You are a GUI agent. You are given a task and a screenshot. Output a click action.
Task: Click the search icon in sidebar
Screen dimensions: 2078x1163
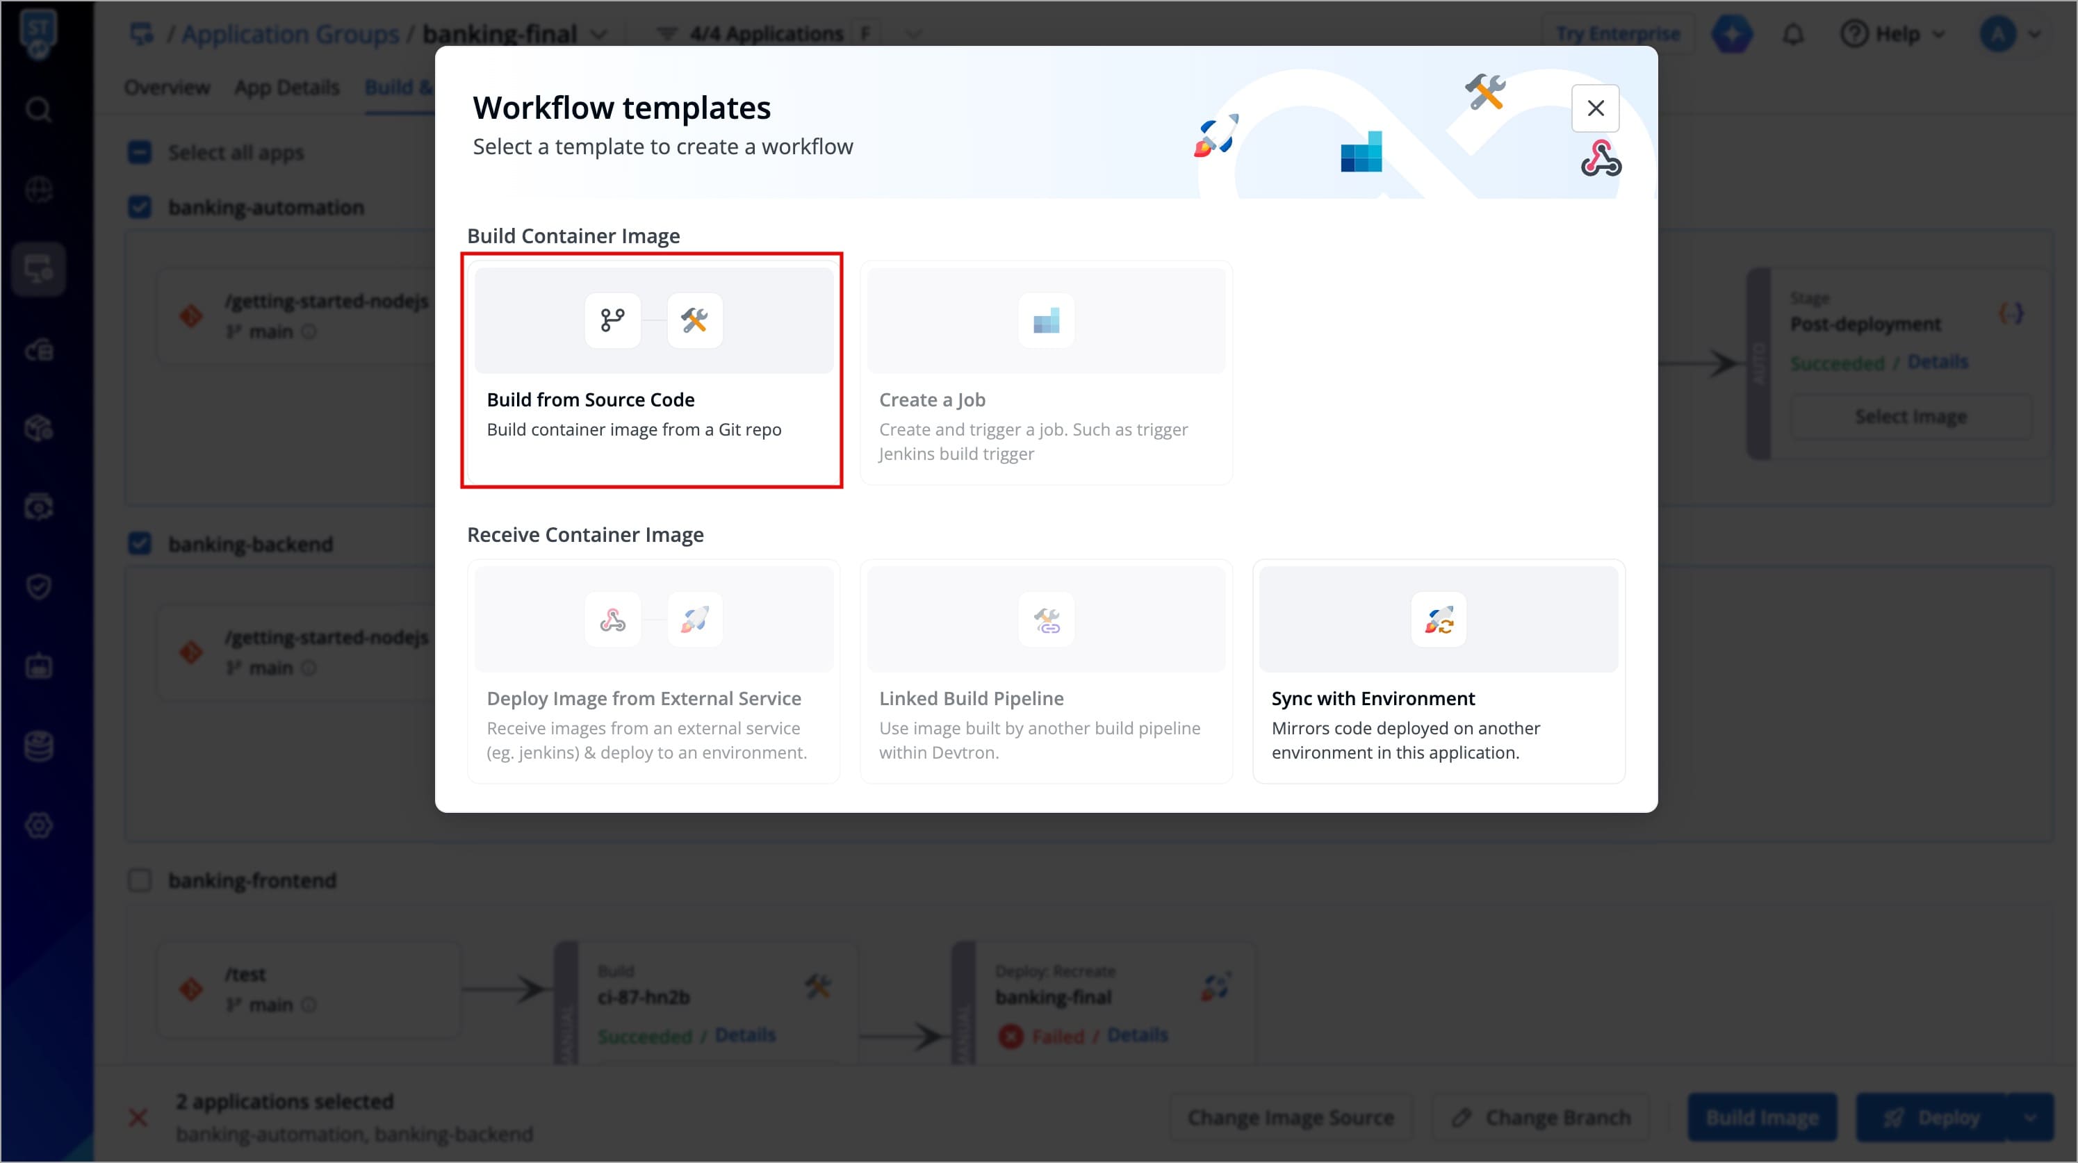coord(39,109)
